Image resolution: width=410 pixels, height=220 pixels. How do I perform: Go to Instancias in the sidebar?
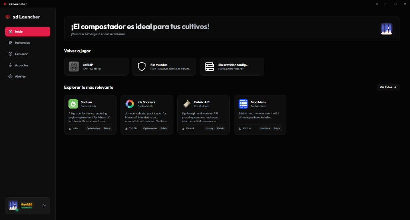pos(28,42)
